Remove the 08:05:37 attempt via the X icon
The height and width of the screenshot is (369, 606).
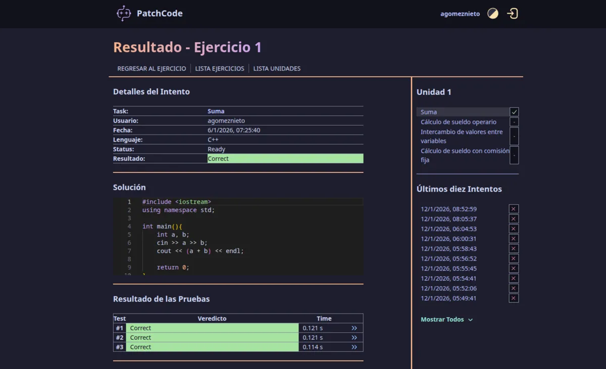click(513, 219)
